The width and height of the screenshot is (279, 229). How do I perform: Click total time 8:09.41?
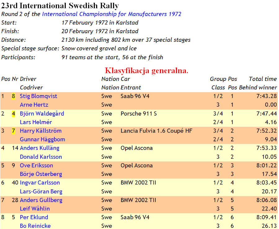tap(266, 217)
